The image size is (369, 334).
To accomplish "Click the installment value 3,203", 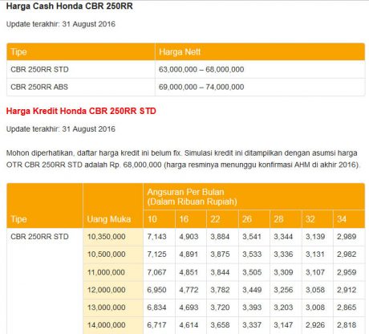I will pos(283,308).
